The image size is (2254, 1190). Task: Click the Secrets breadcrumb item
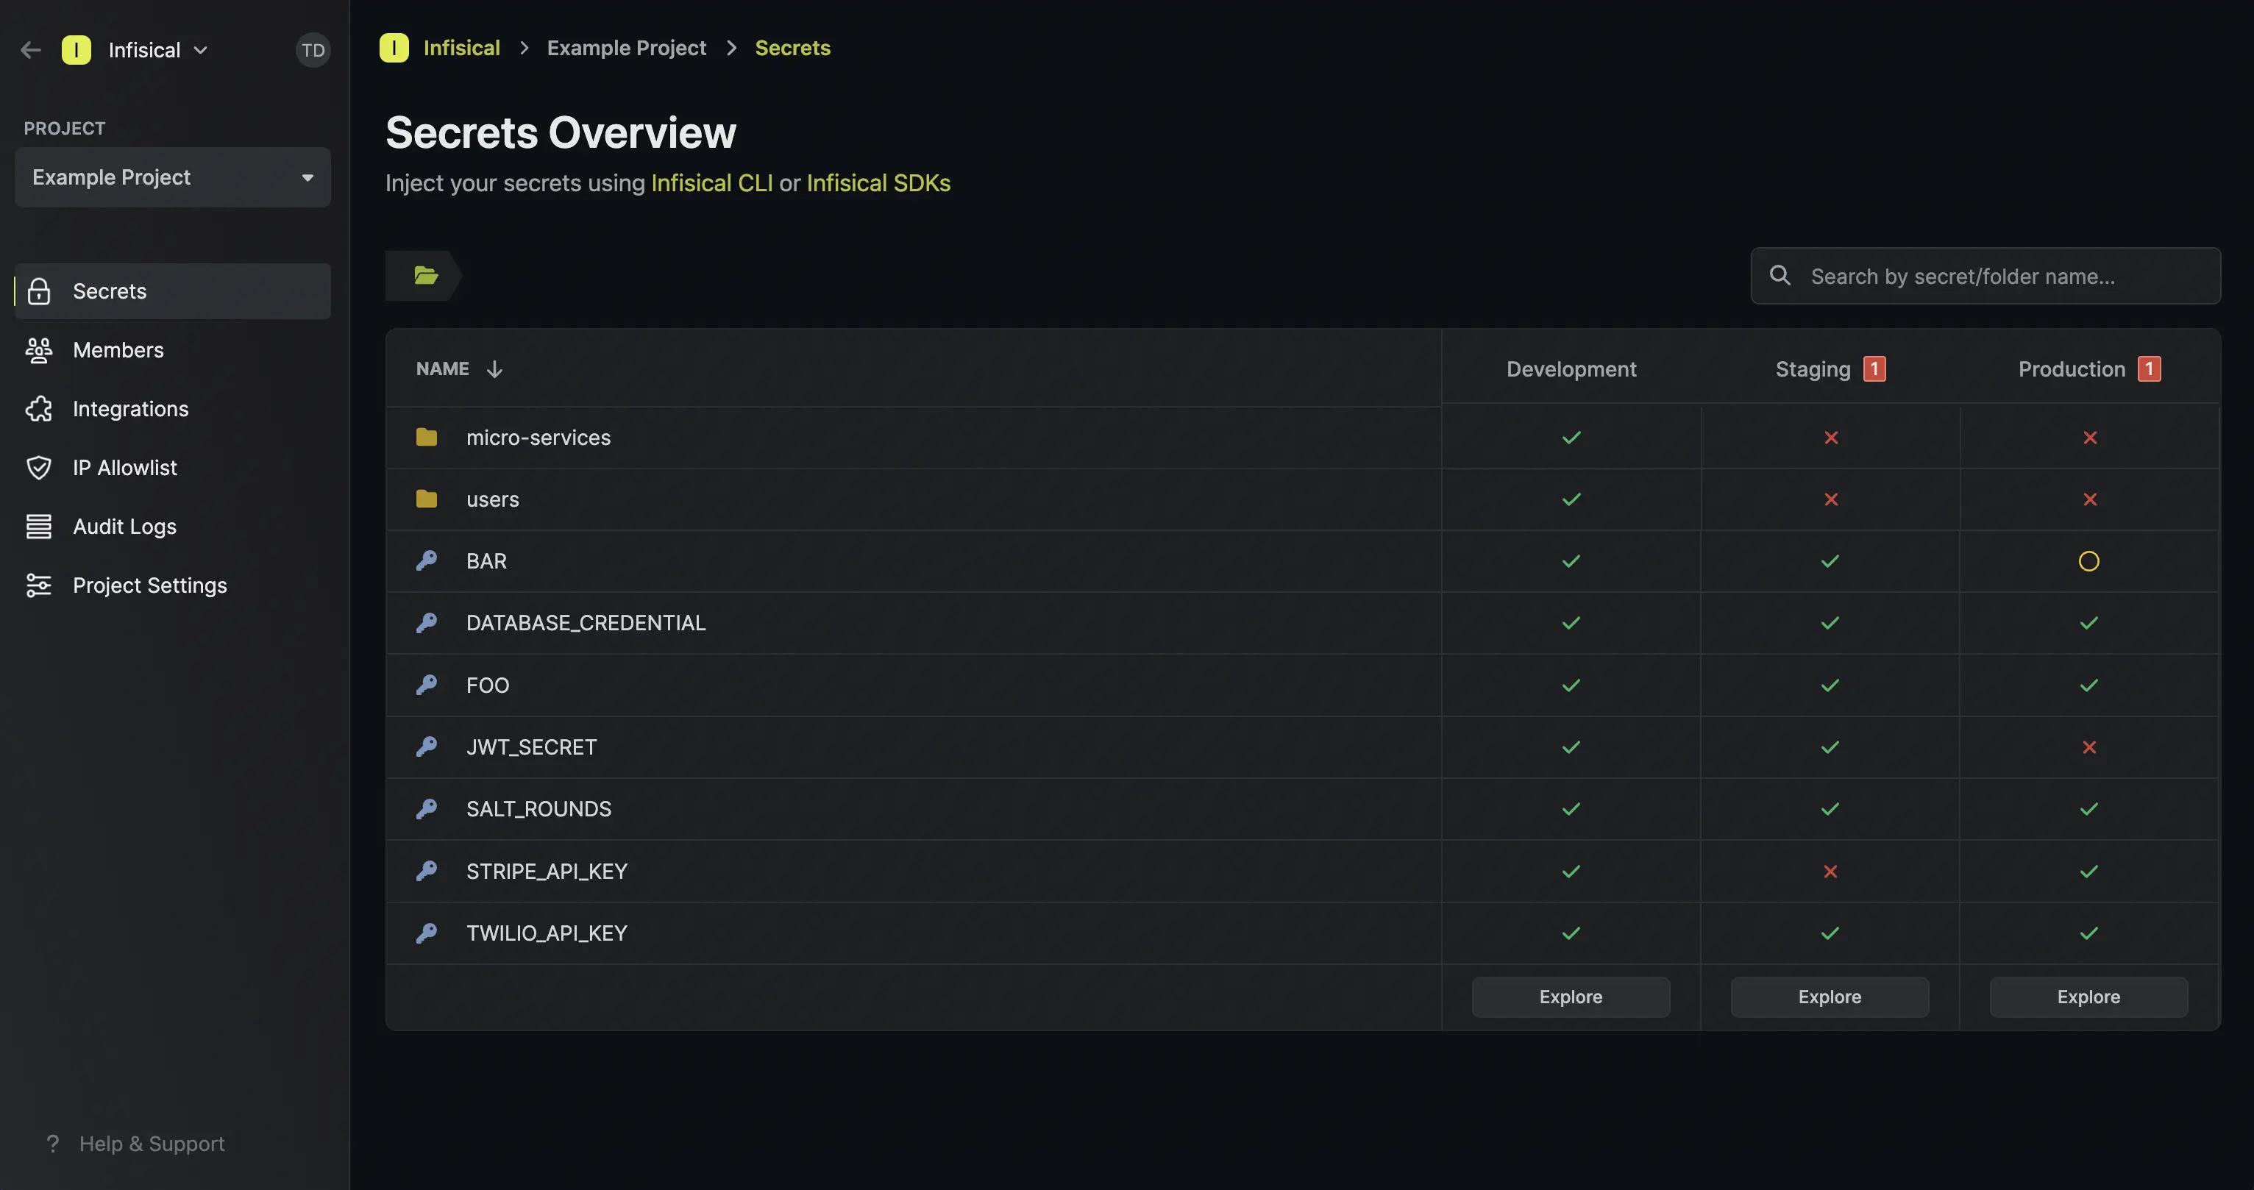792,47
